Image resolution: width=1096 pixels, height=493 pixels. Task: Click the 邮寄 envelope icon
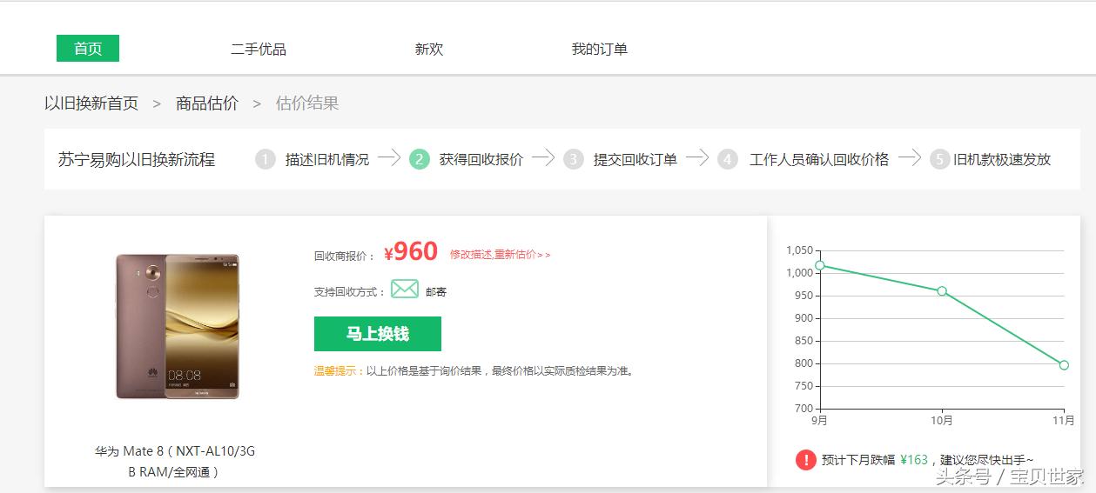405,289
